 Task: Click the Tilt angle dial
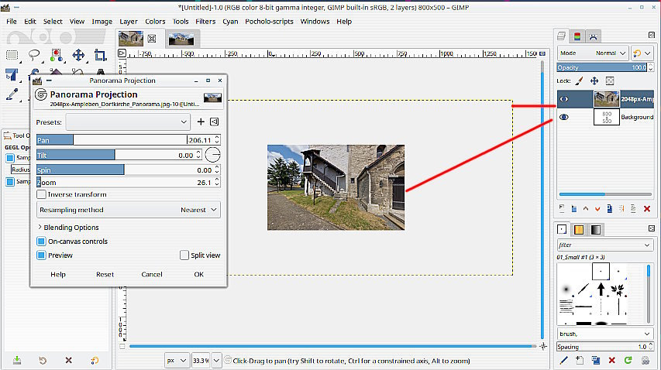click(212, 155)
